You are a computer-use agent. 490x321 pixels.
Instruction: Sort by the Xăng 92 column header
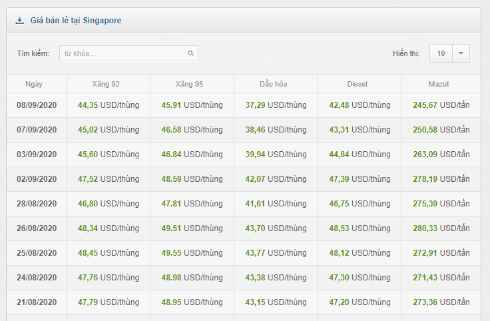click(106, 84)
